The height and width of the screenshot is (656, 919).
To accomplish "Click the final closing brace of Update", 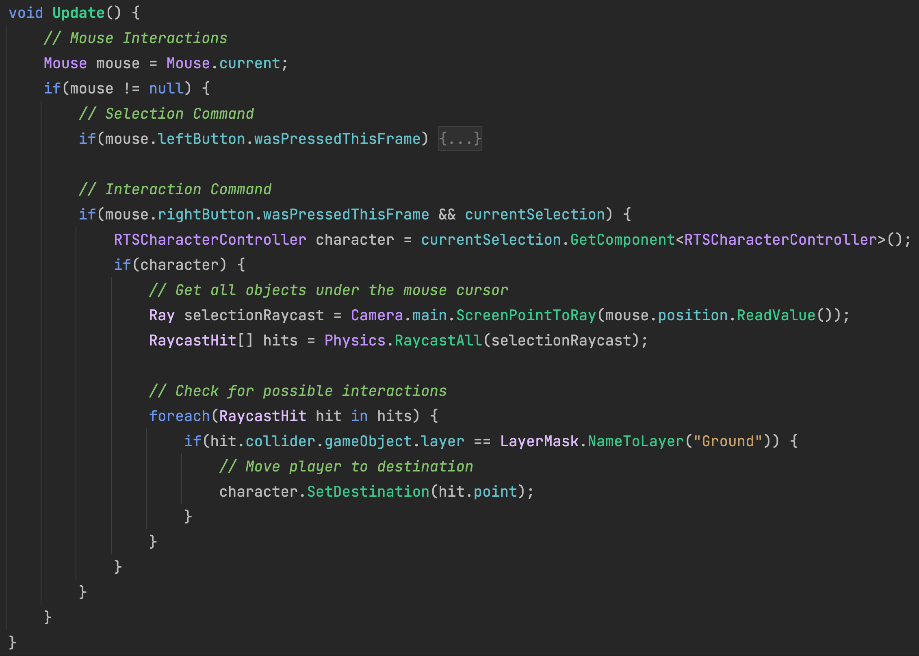I will 13,643.
